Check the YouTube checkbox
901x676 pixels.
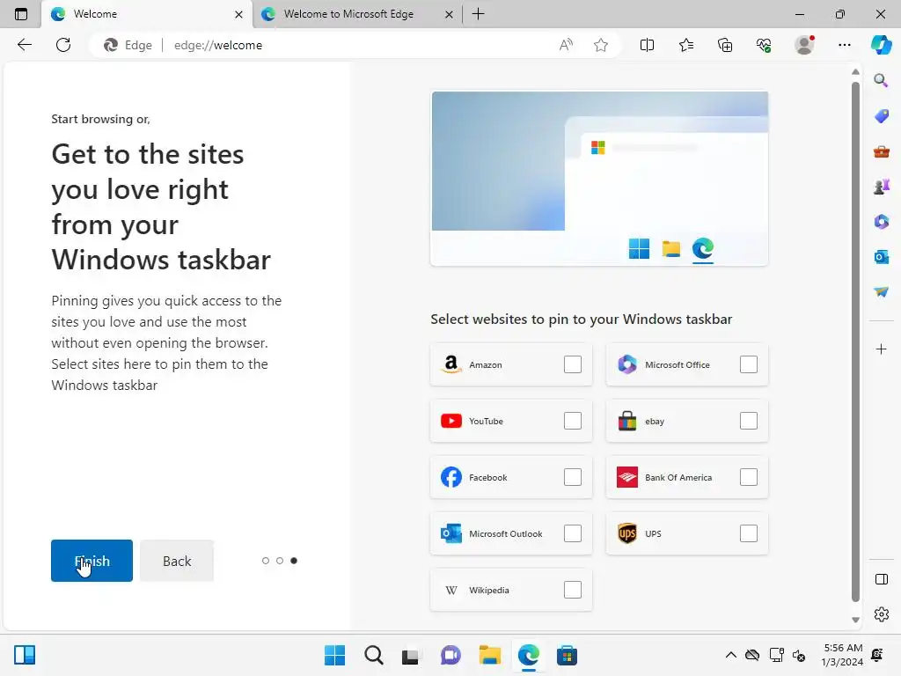[572, 421]
